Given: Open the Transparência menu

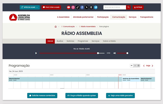Looking at the screenshot, I should coord(146,17).
